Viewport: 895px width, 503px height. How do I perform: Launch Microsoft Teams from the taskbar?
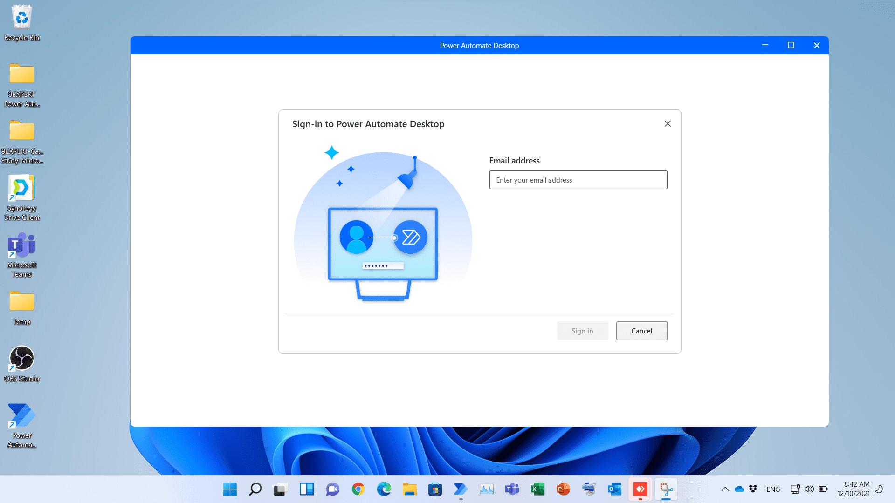tap(512, 489)
